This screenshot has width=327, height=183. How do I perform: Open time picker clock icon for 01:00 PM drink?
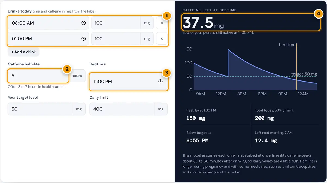click(84, 39)
